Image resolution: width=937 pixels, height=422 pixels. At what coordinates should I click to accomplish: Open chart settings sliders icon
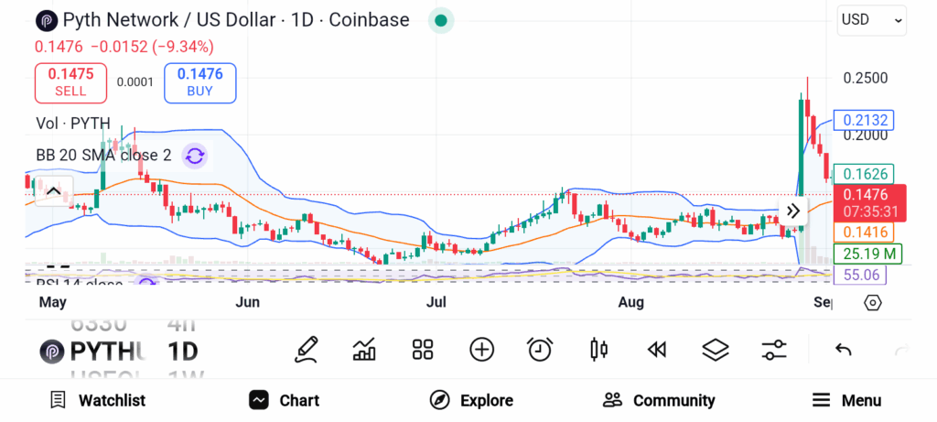pos(774,349)
